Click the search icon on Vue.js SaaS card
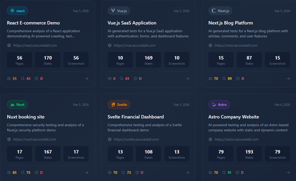Screen dimensions: 296x181 tap(121, 78)
